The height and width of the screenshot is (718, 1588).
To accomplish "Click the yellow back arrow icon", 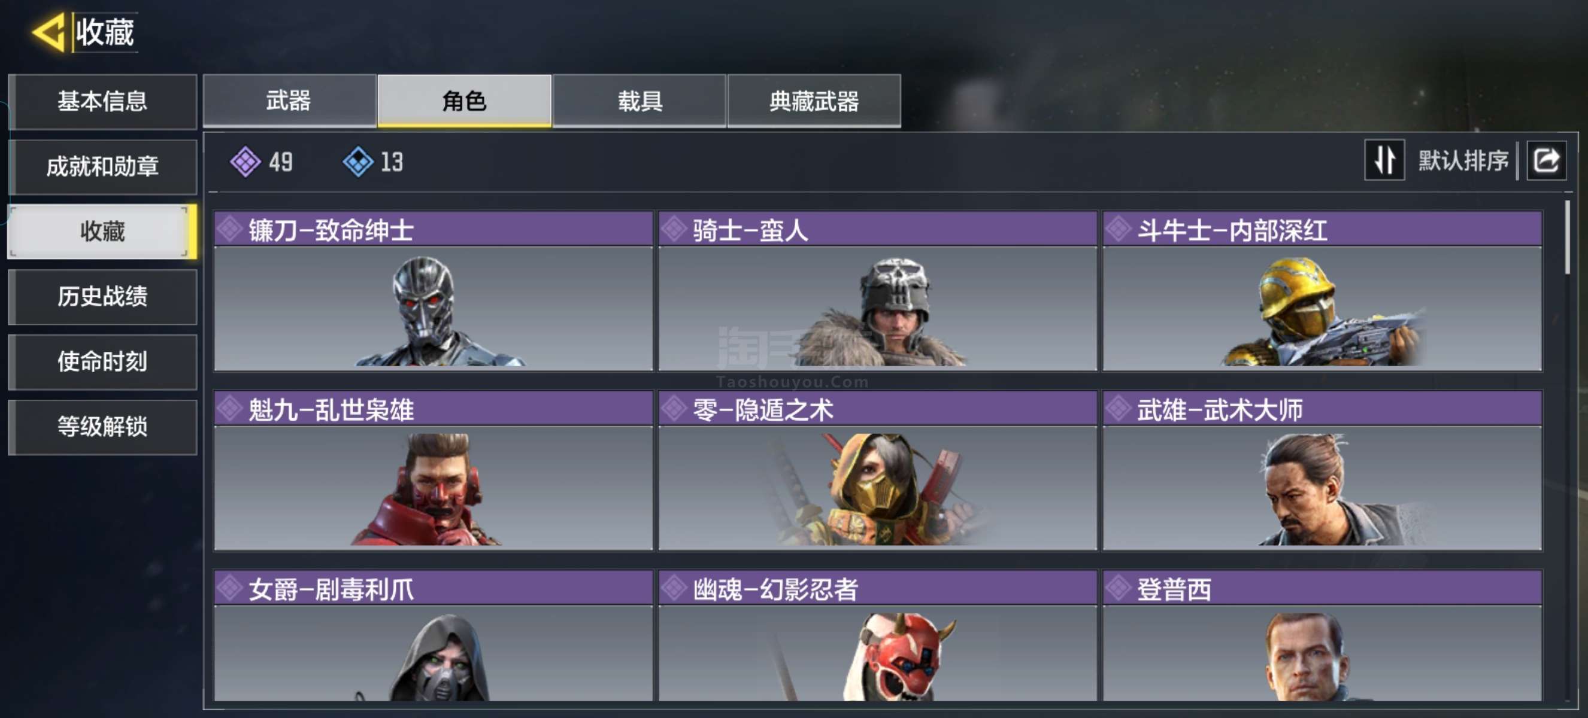I will pyautogui.click(x=49, y=32).
